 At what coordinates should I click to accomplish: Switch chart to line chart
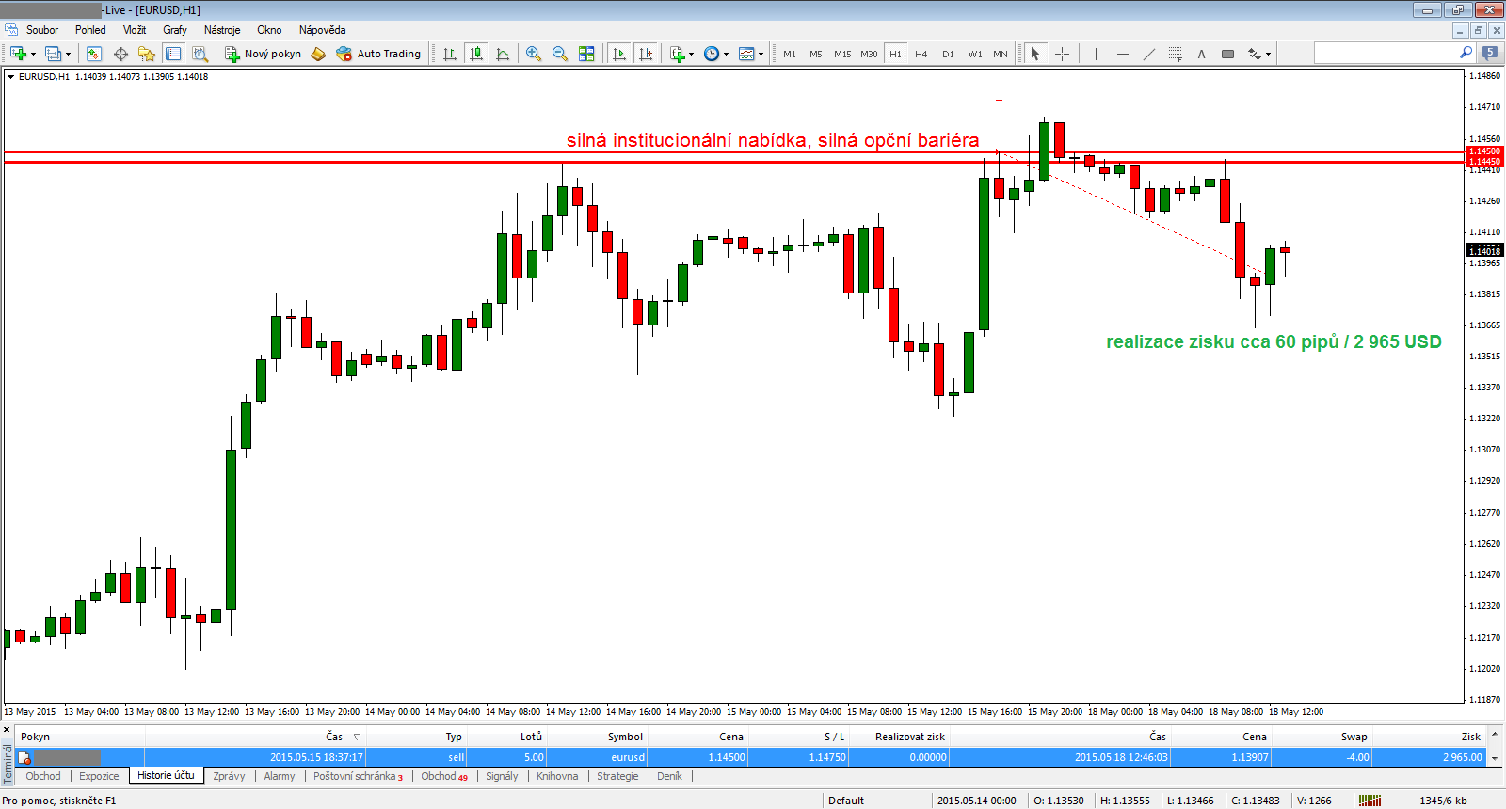click(503, 54)
